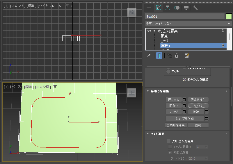Select the マルチ radio button

(168, 72)
